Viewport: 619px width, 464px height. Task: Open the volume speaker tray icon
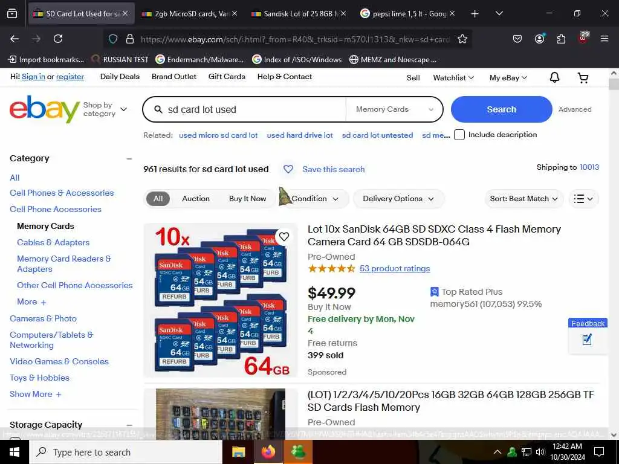pyautogui.click(x=540, y=452)
